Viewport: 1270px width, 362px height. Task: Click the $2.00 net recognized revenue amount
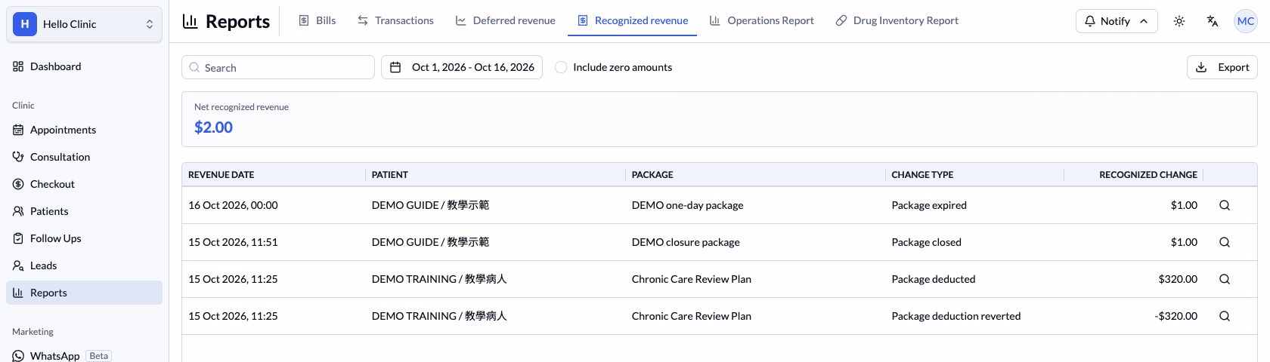pyautogui.click(x=213, y=127)
